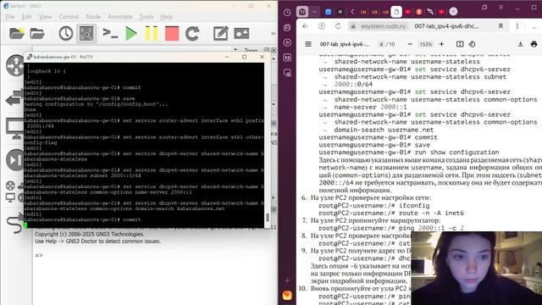The width and height of the screenshot is (542, 305).
Task: Click the PDF page number field showing 8
Action: pos(381,44)
